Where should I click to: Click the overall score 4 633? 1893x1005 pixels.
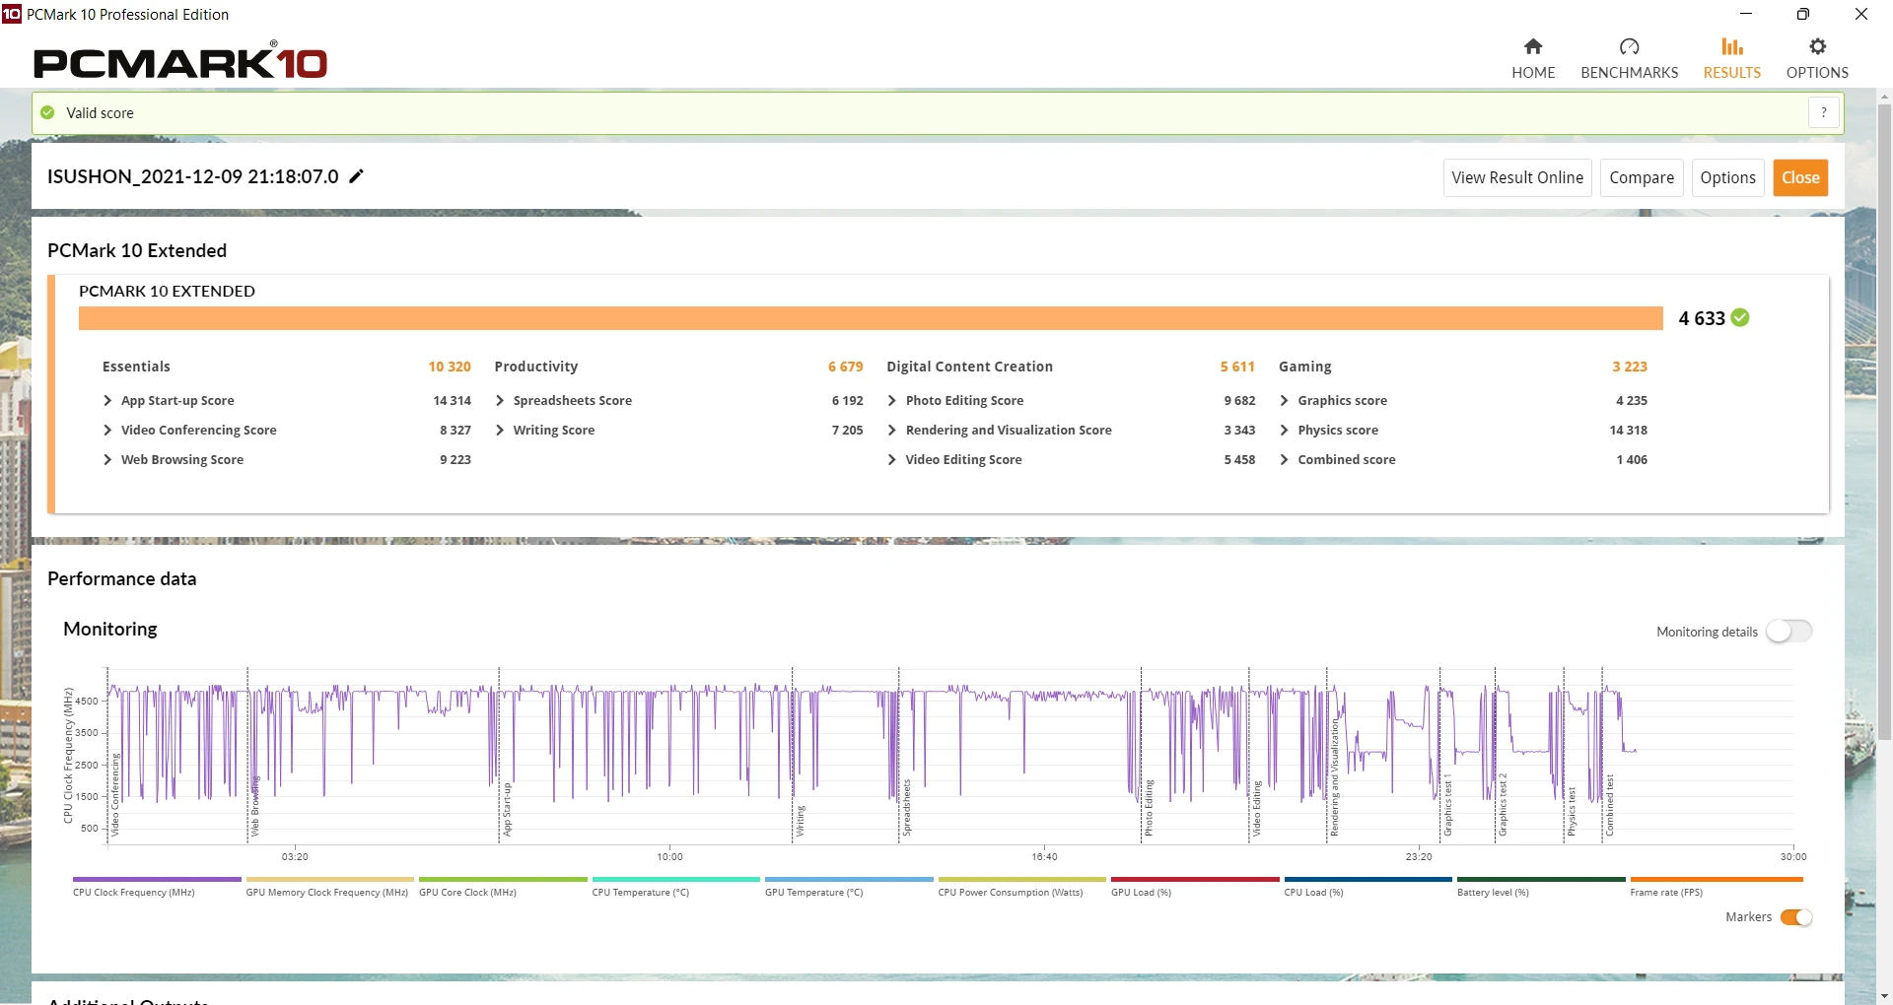pyautogui.click(x=1702, y=318)
